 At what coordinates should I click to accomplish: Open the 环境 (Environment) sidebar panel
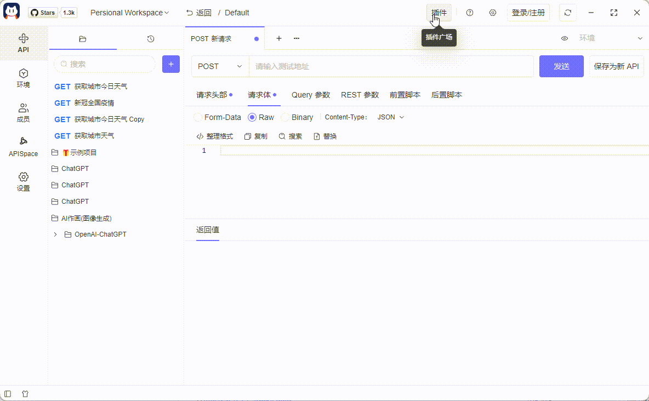(x=23, y=78)
